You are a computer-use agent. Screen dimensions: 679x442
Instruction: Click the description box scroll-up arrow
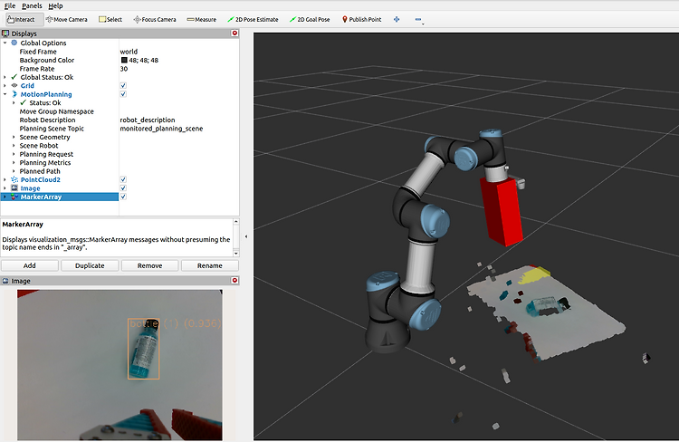236,222
